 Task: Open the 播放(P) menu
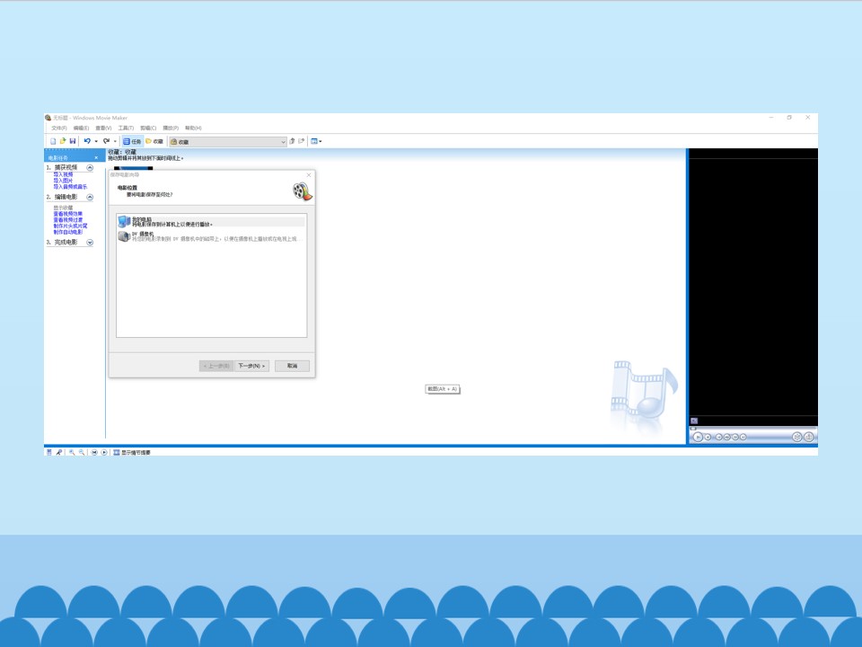[x=171, y=129]
